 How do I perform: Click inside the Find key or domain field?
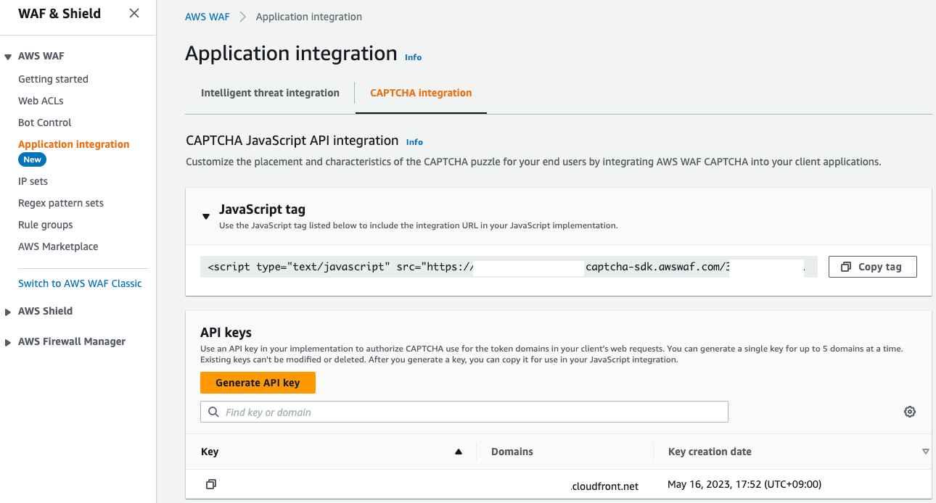pyautogui.click(x=464, y=411)
